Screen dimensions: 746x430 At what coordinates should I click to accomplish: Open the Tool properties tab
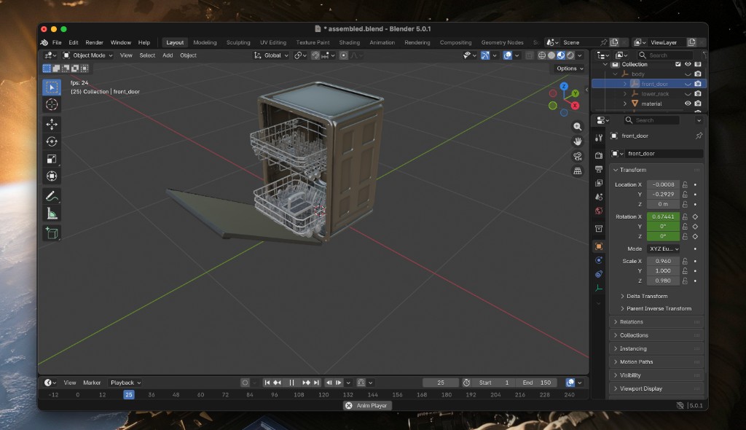[599, 138]
